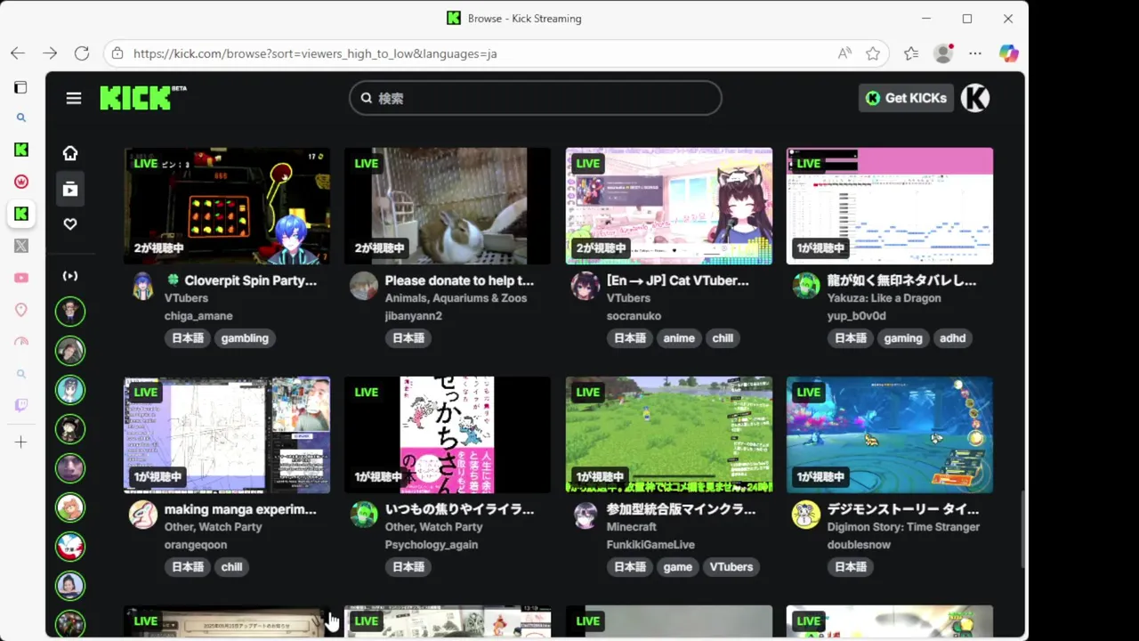Add this page to favorites star

[873, 53]
